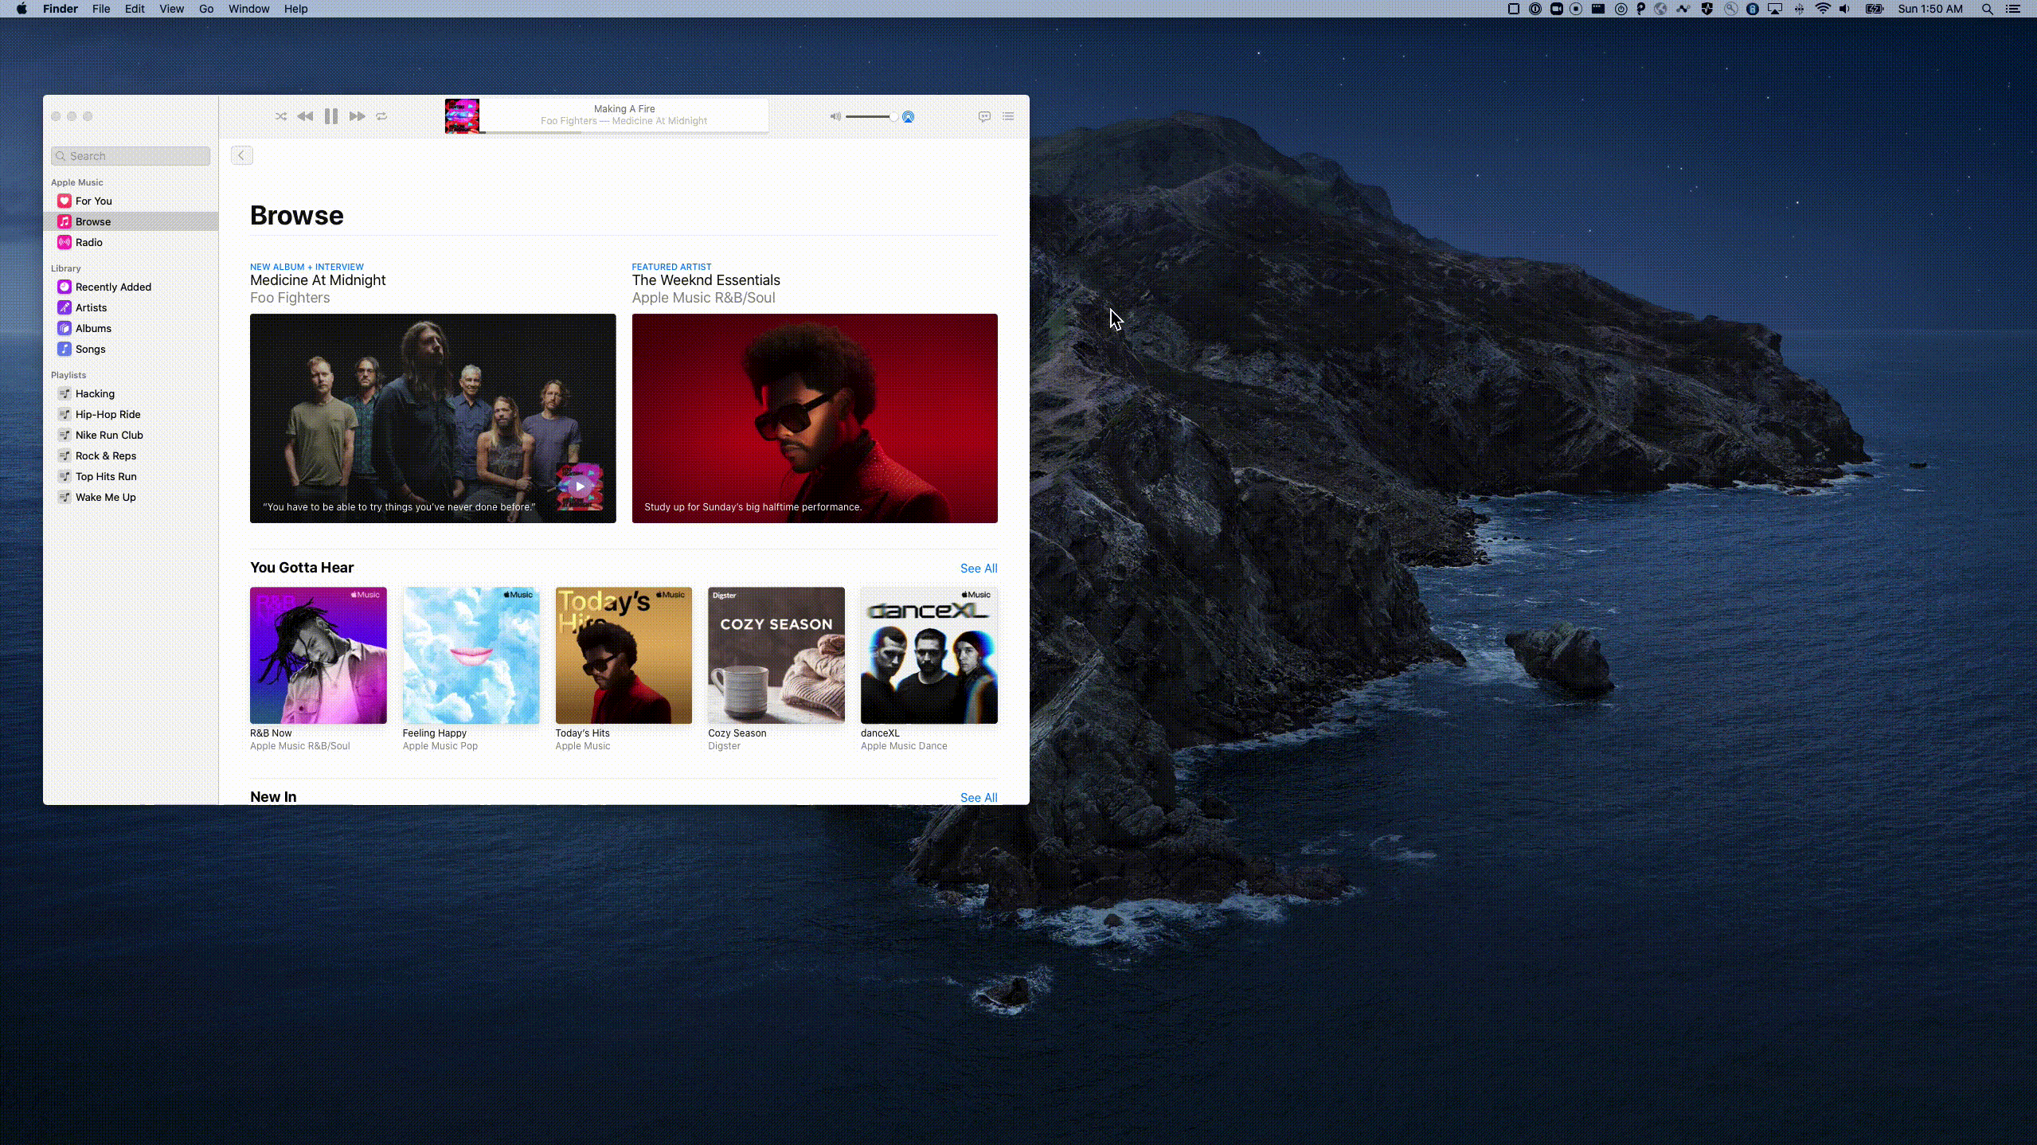
Task: Open the danceXL playlist cover
Action: coord(929,655)
